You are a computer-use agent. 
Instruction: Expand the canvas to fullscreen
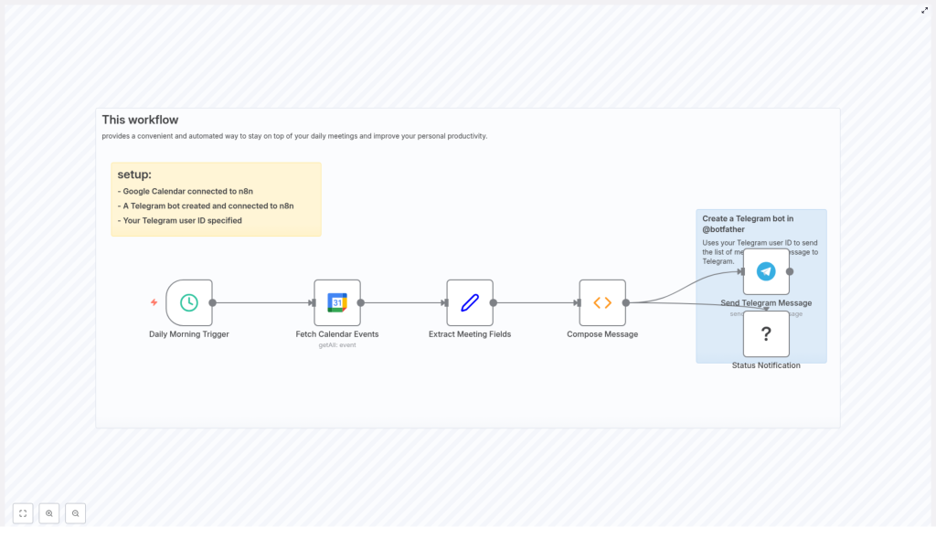(924, 10)
